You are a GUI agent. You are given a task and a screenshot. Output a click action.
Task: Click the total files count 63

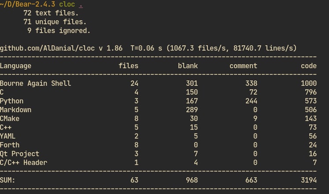pyautogui.click(x=134, y=180)
